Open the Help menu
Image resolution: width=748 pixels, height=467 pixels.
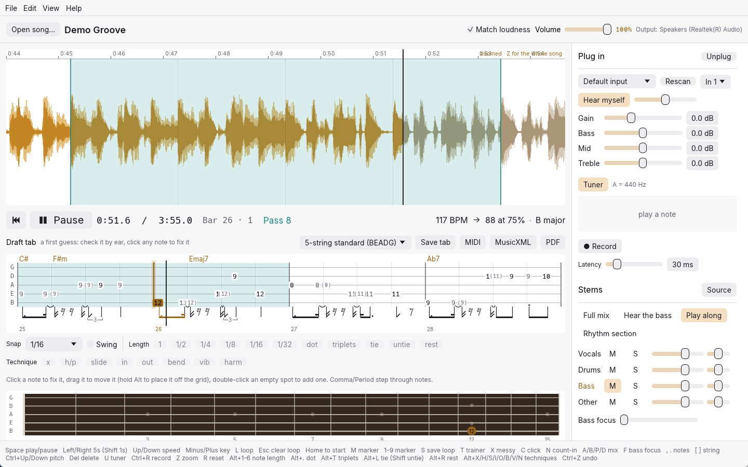click(x=74, y=8)
